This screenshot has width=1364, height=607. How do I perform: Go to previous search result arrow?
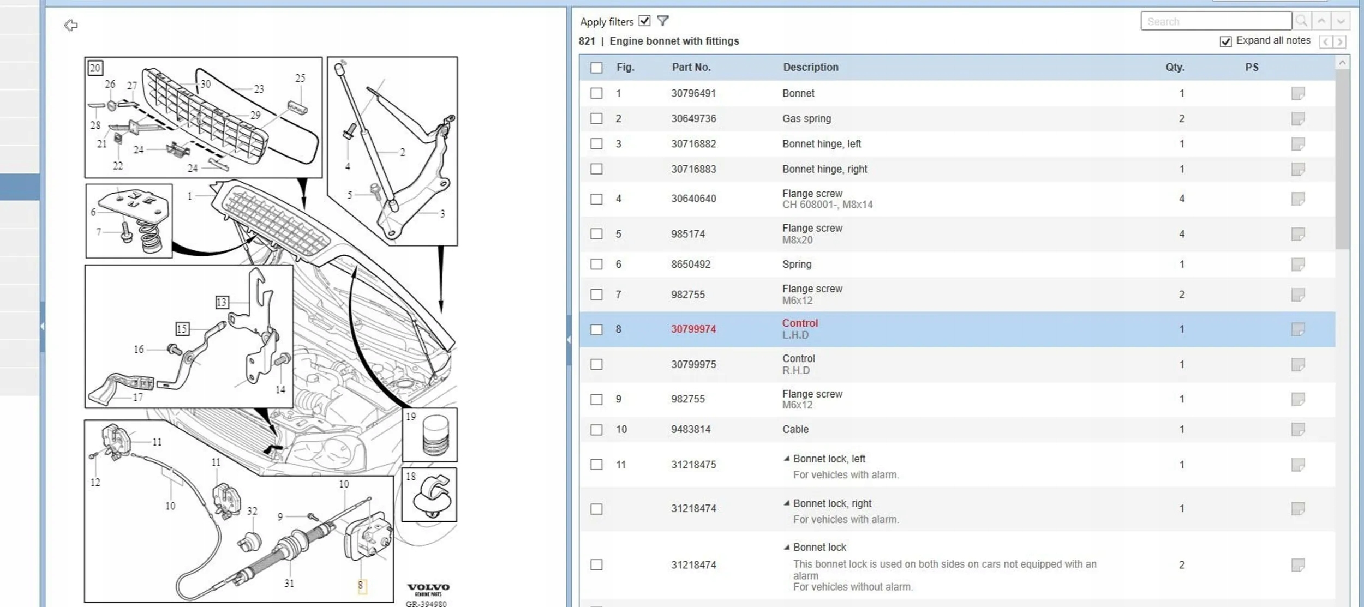coord(1321,21)
